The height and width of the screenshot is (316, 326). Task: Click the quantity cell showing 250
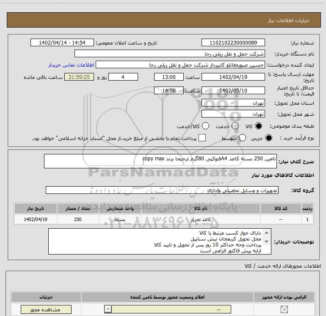coord(78,219)
